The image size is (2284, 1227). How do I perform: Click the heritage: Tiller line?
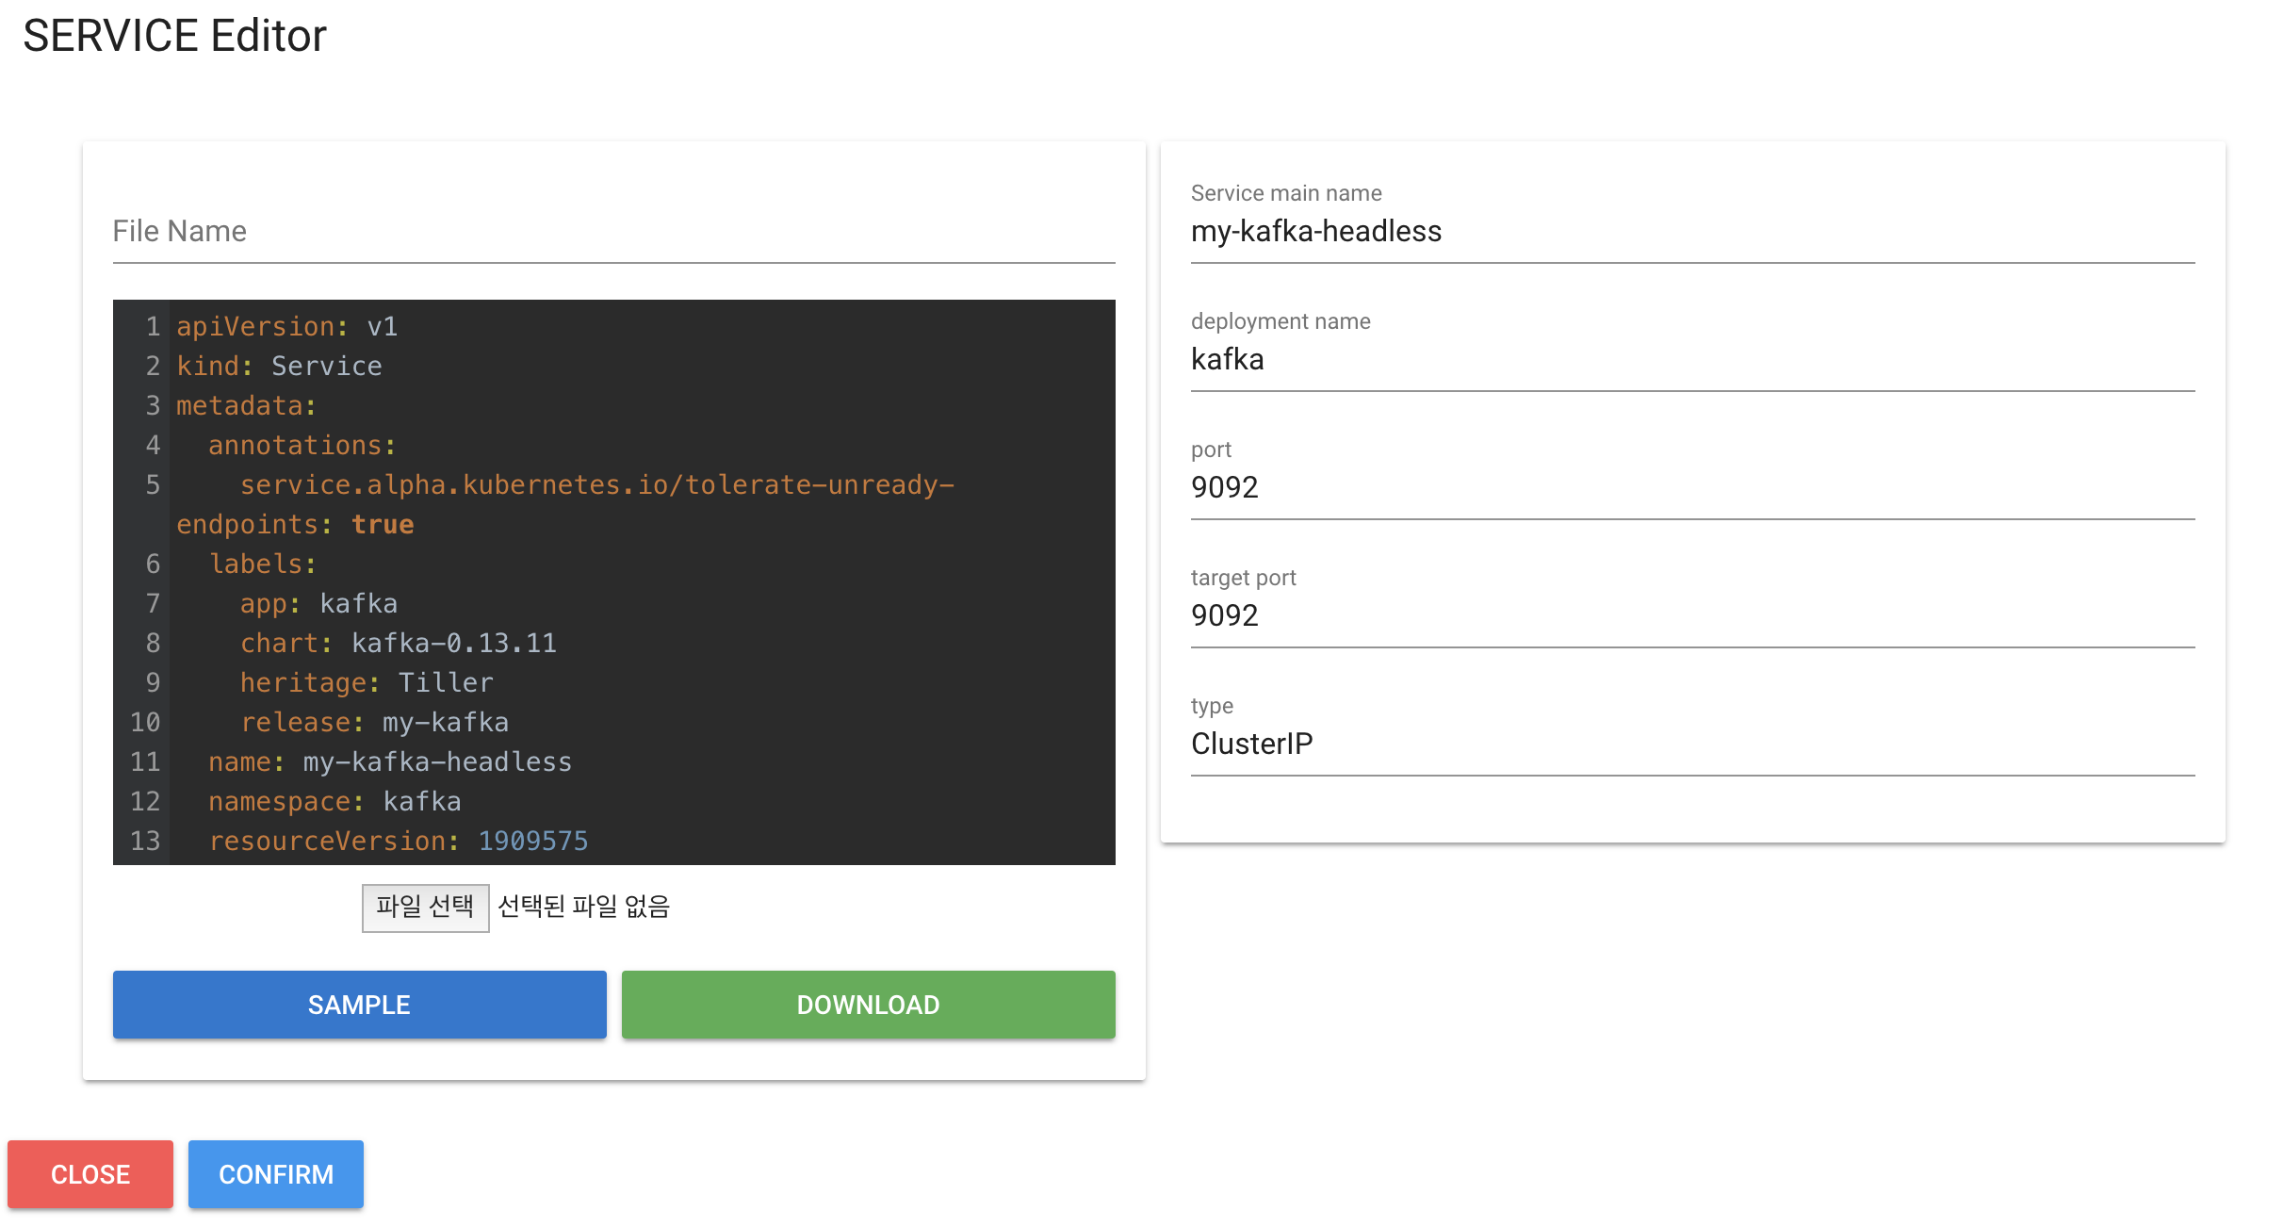coord(367,681)
